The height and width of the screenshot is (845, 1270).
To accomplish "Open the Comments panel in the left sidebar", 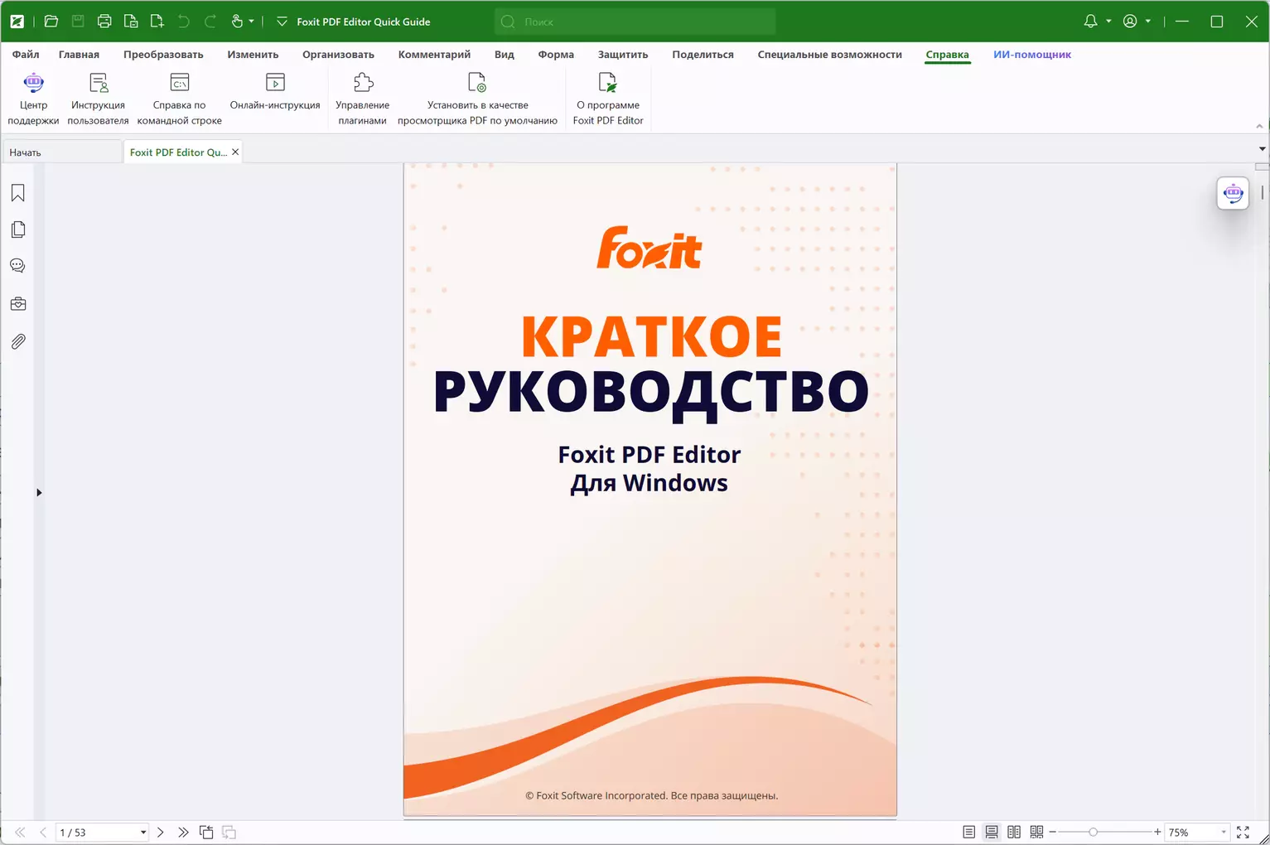I will coord(18,266).
